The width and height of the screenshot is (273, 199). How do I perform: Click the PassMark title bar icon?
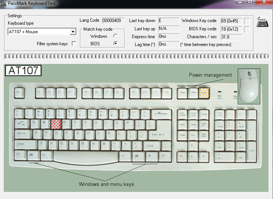click(3, 3)
